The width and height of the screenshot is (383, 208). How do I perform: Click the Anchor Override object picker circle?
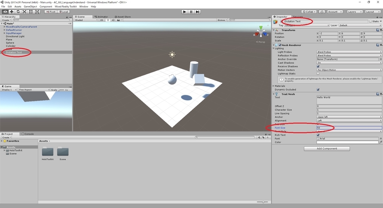coord(380,59)
